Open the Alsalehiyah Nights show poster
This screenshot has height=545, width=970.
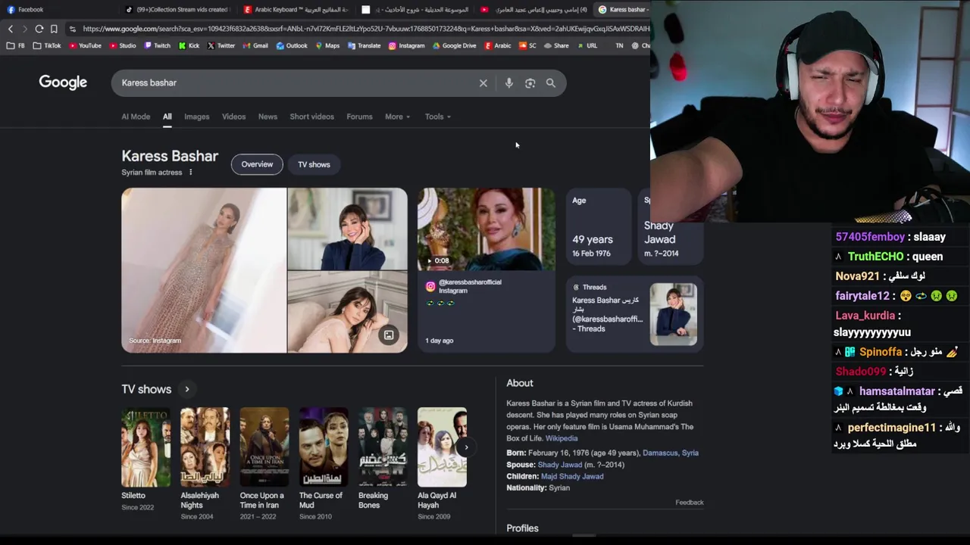205,447
